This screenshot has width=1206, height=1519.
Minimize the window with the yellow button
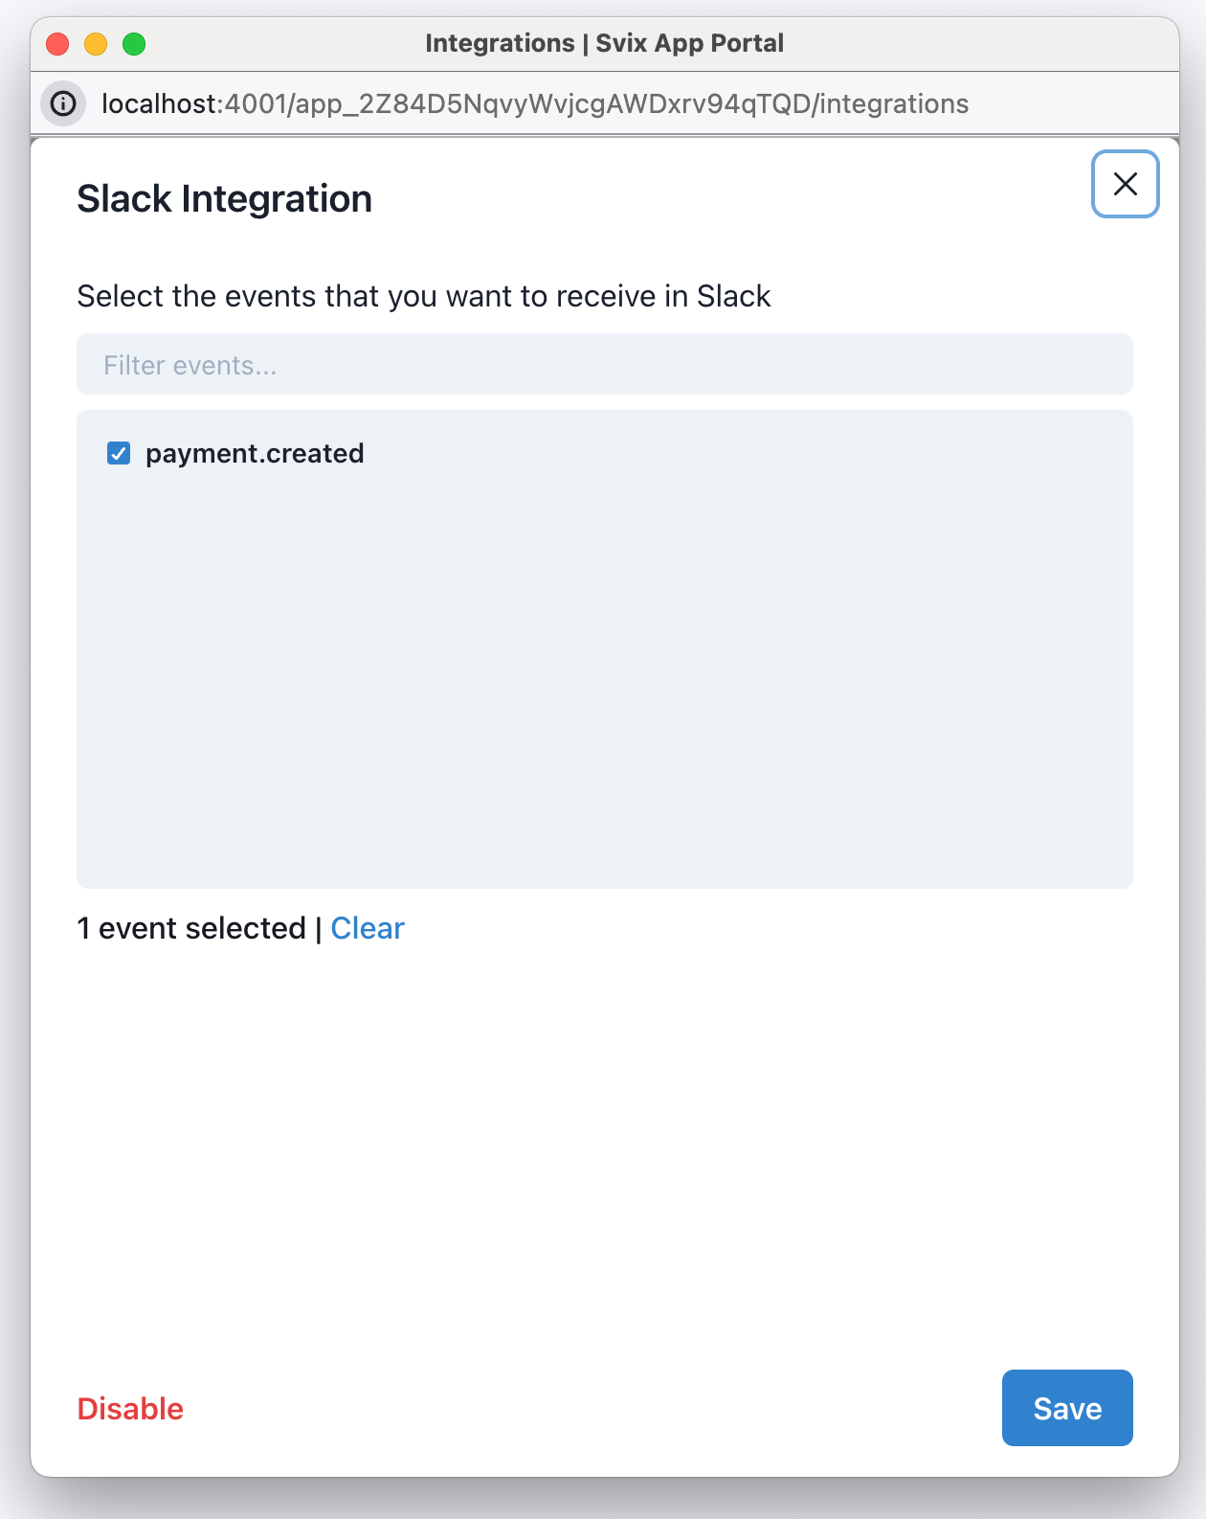(96, 44)
